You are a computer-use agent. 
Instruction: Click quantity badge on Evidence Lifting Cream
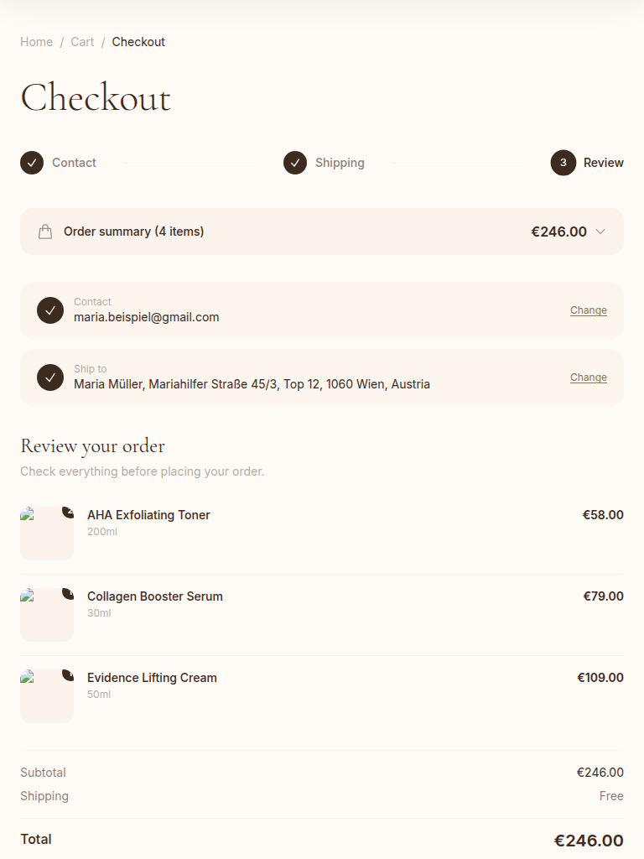(x=69, y=674)
